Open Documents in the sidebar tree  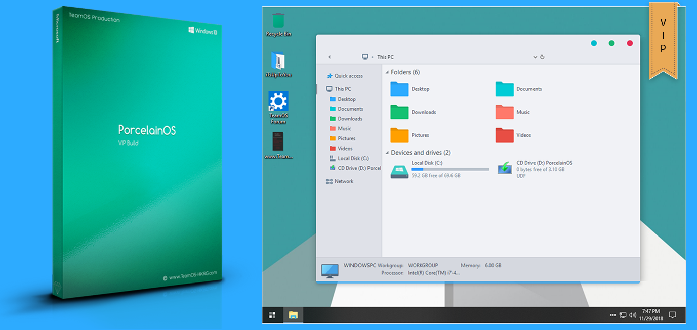pos(346,109)
